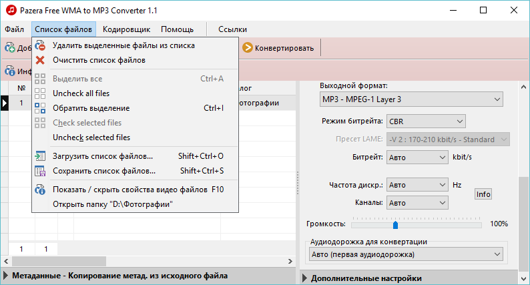Click settings panel scroll up arrow

pos(523,87)
